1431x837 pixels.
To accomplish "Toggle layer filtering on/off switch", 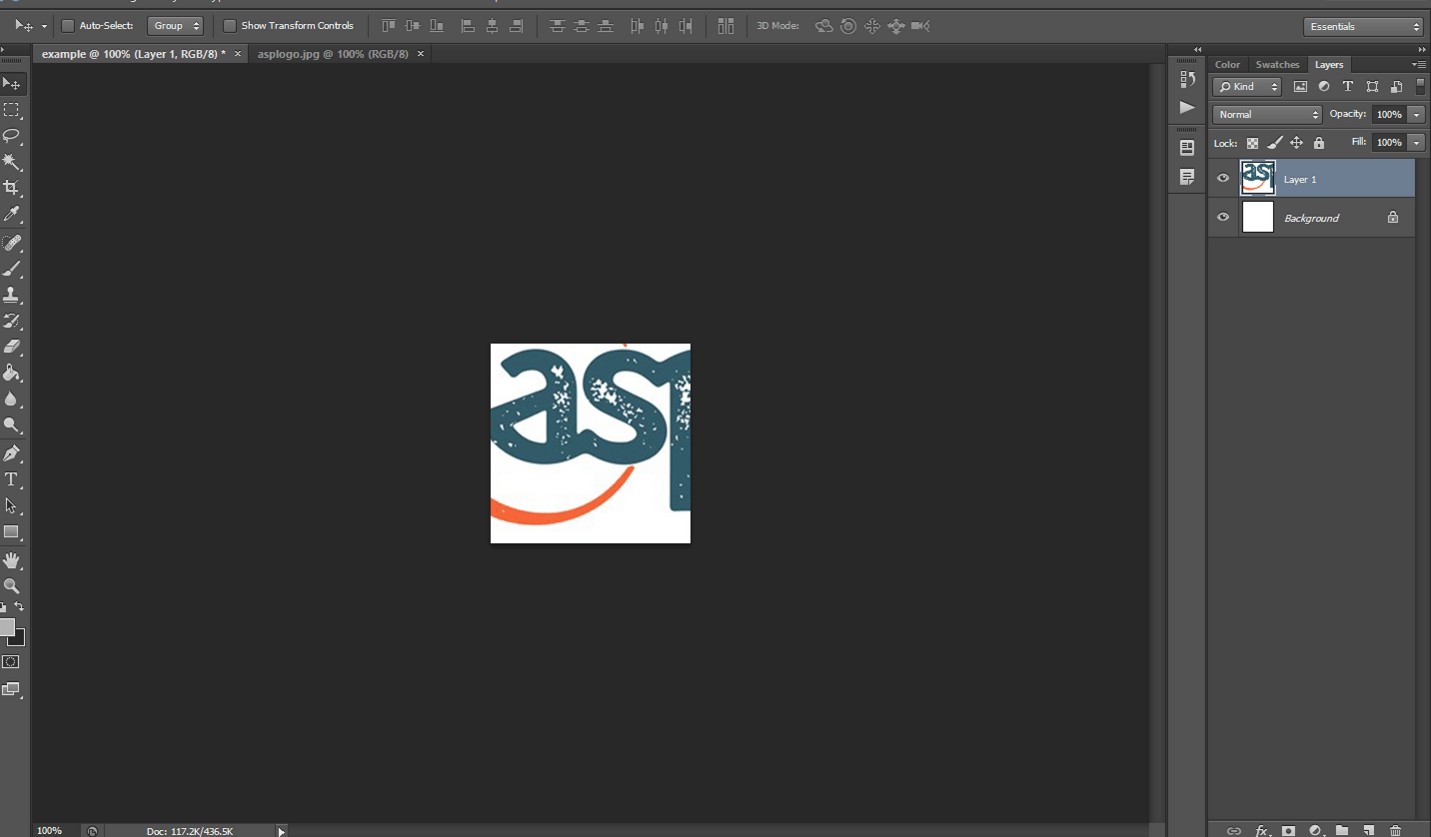I will (1420, 87).
